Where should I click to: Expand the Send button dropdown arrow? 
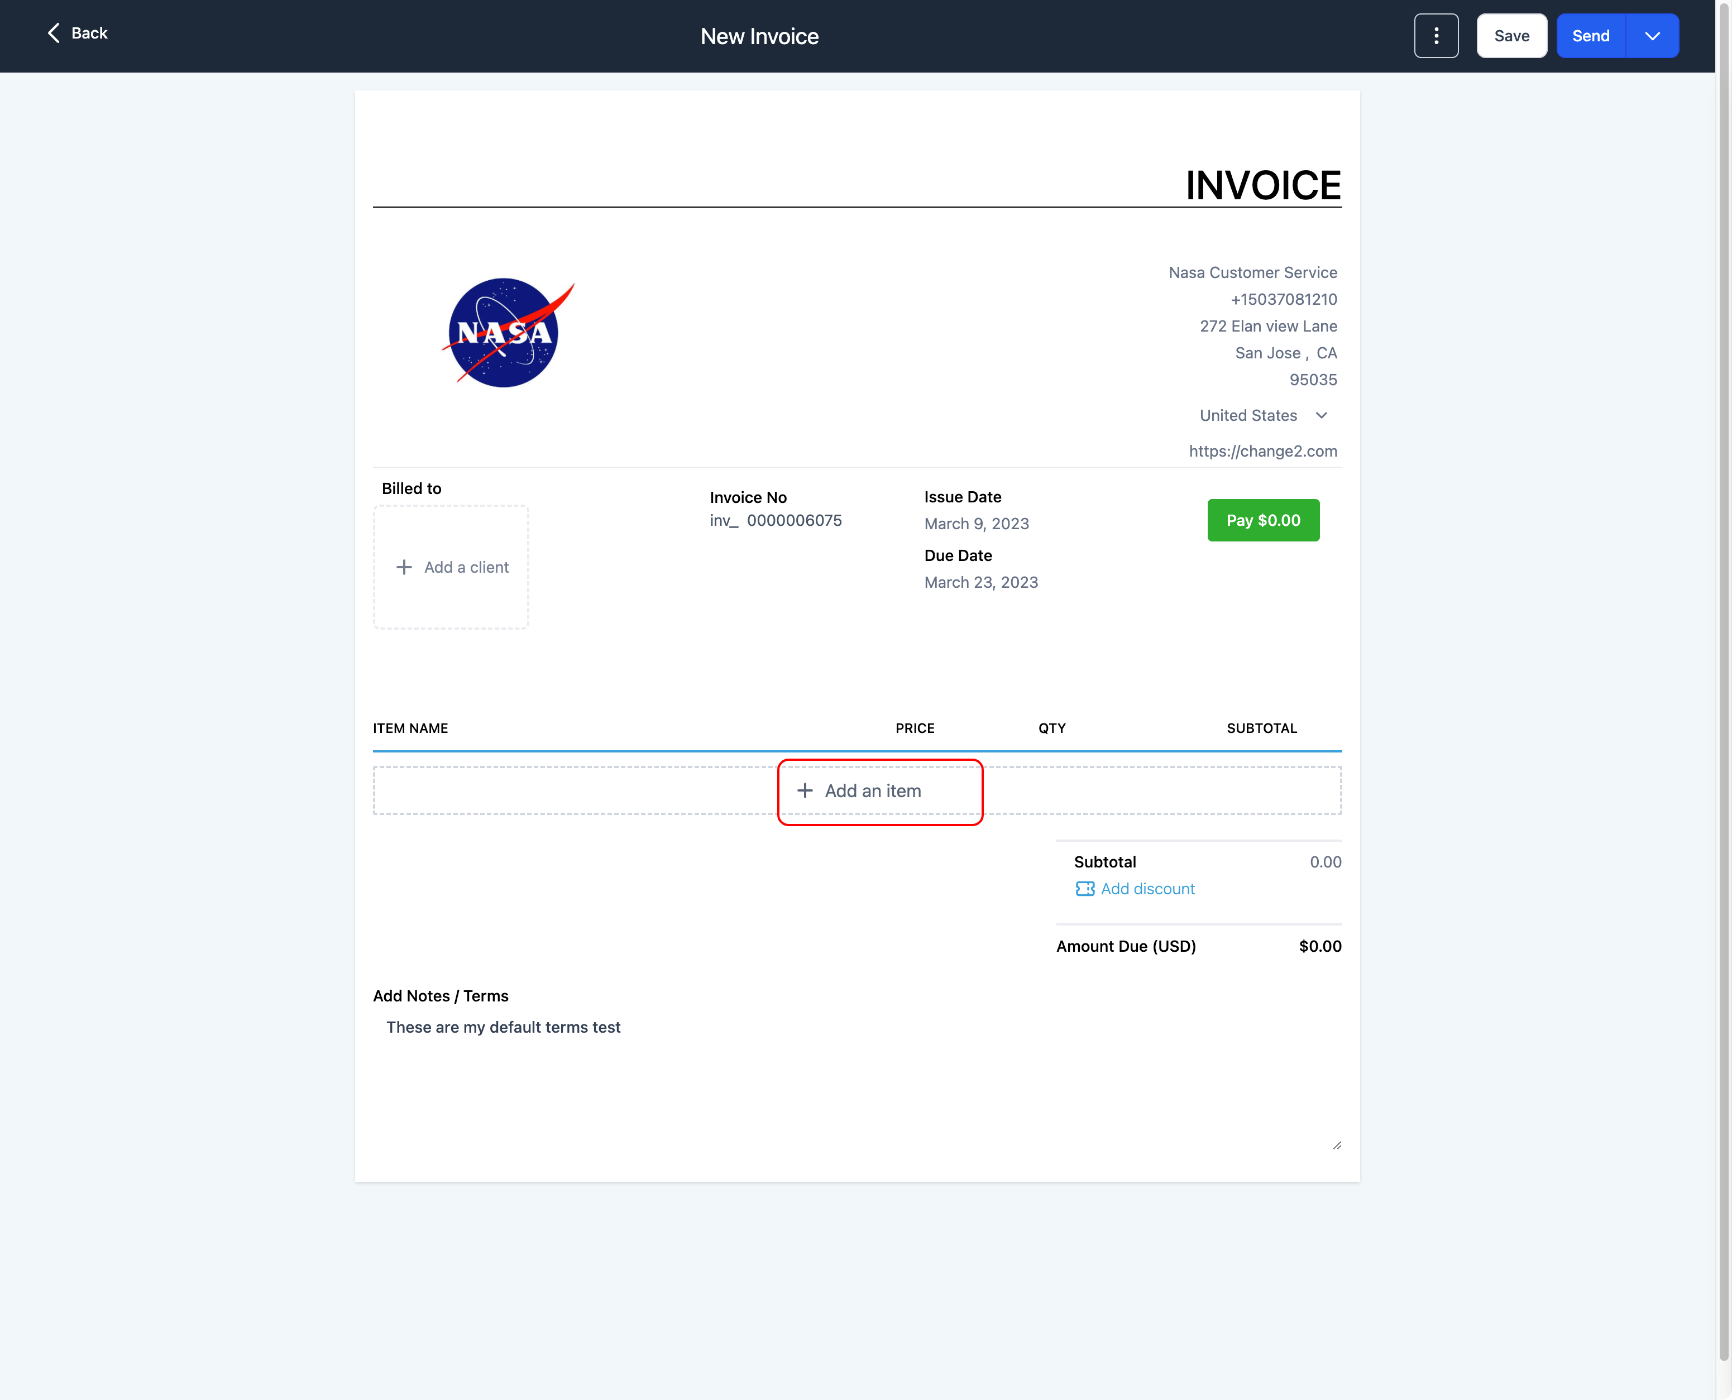[x=1652, y=36]
